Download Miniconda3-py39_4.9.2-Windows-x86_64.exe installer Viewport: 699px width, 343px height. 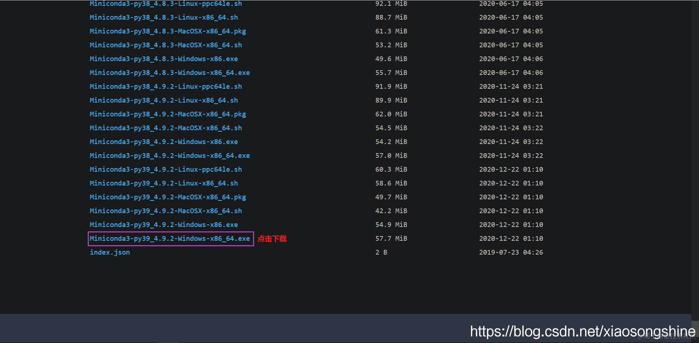tap(170, 239)
